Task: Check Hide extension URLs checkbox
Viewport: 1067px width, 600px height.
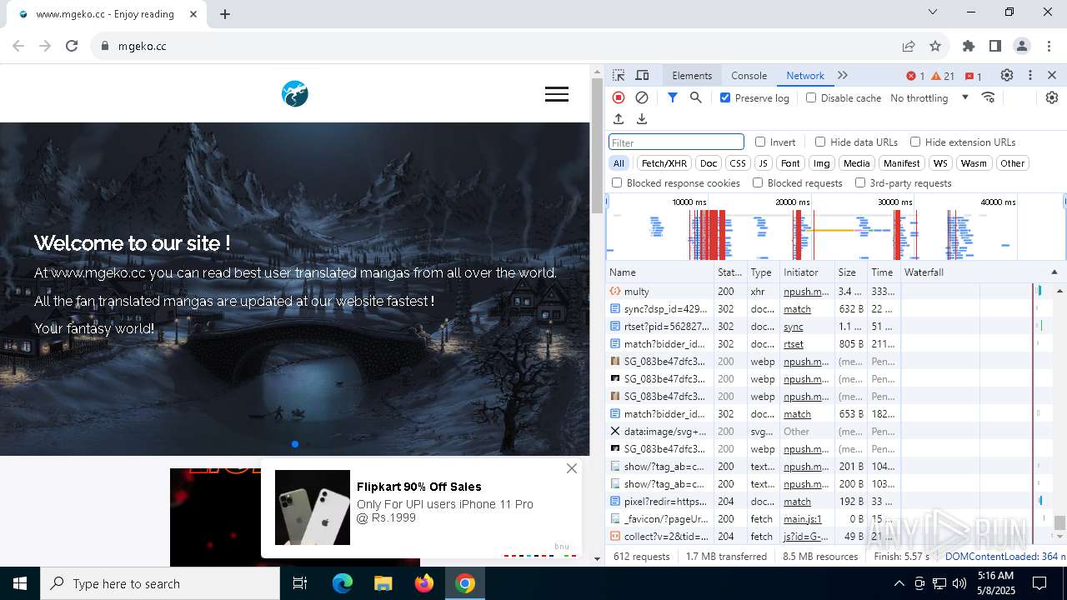Action: tap(915, 142)
